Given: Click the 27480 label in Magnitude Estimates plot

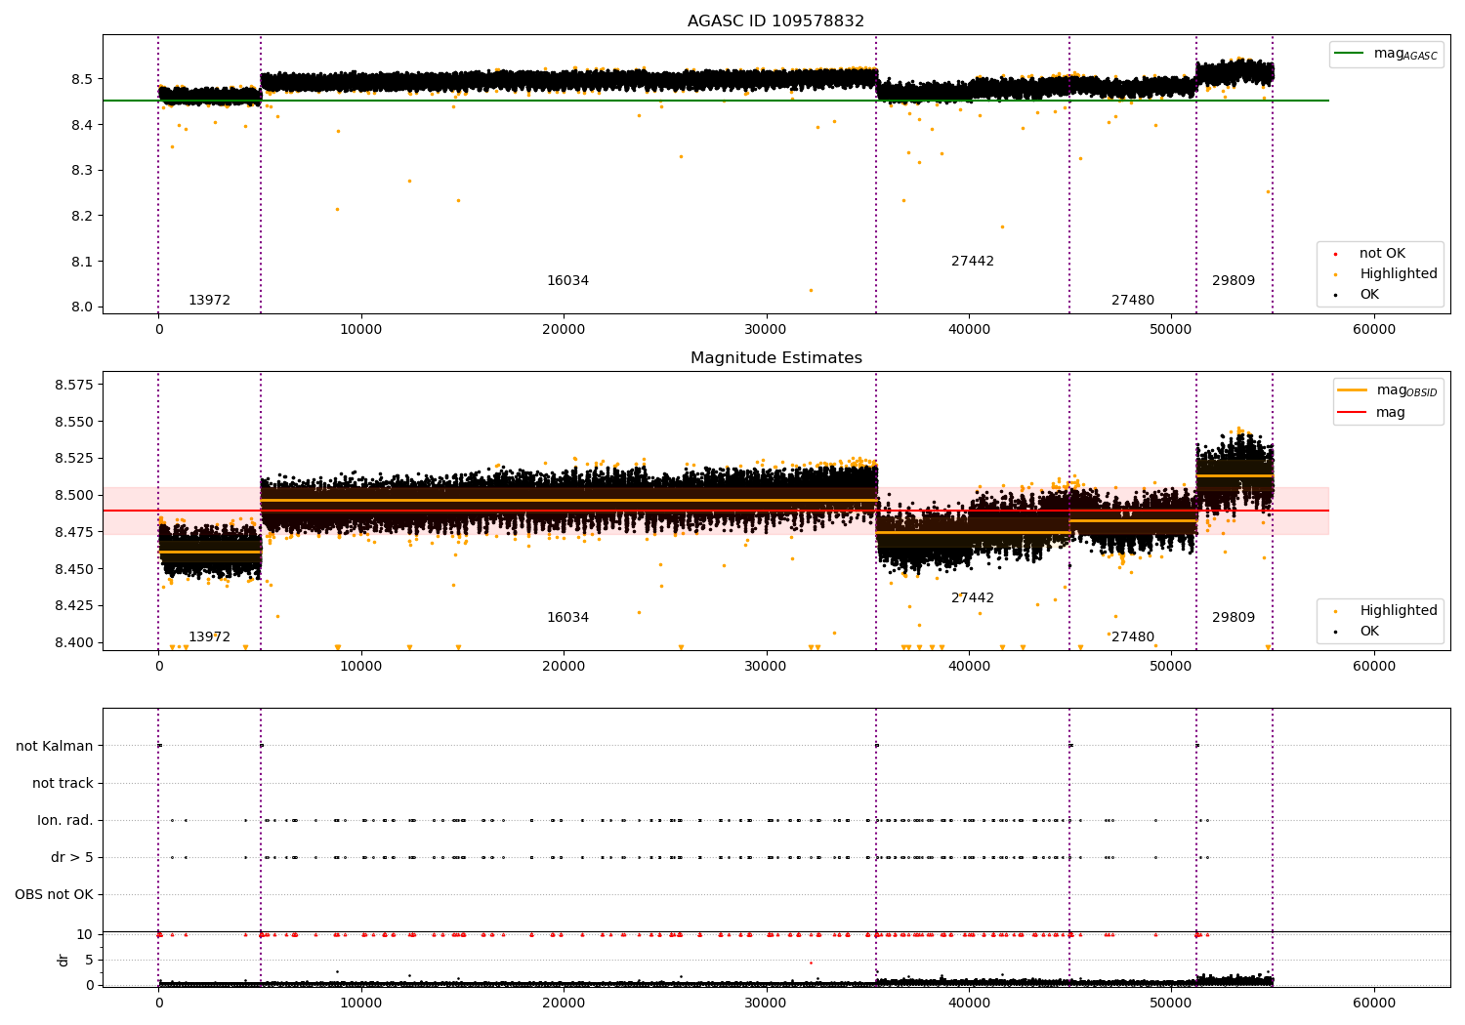Looking at the screenshot, I should [x=1133, y=637].
